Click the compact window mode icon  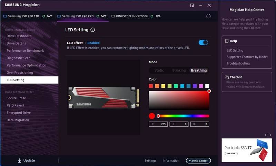pyautogui.click(x=192, y=6)
